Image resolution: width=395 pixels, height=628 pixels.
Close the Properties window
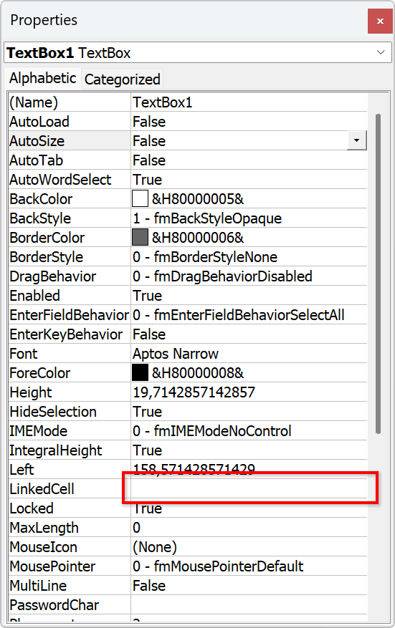pyautogui.click(x=379, y=21)
